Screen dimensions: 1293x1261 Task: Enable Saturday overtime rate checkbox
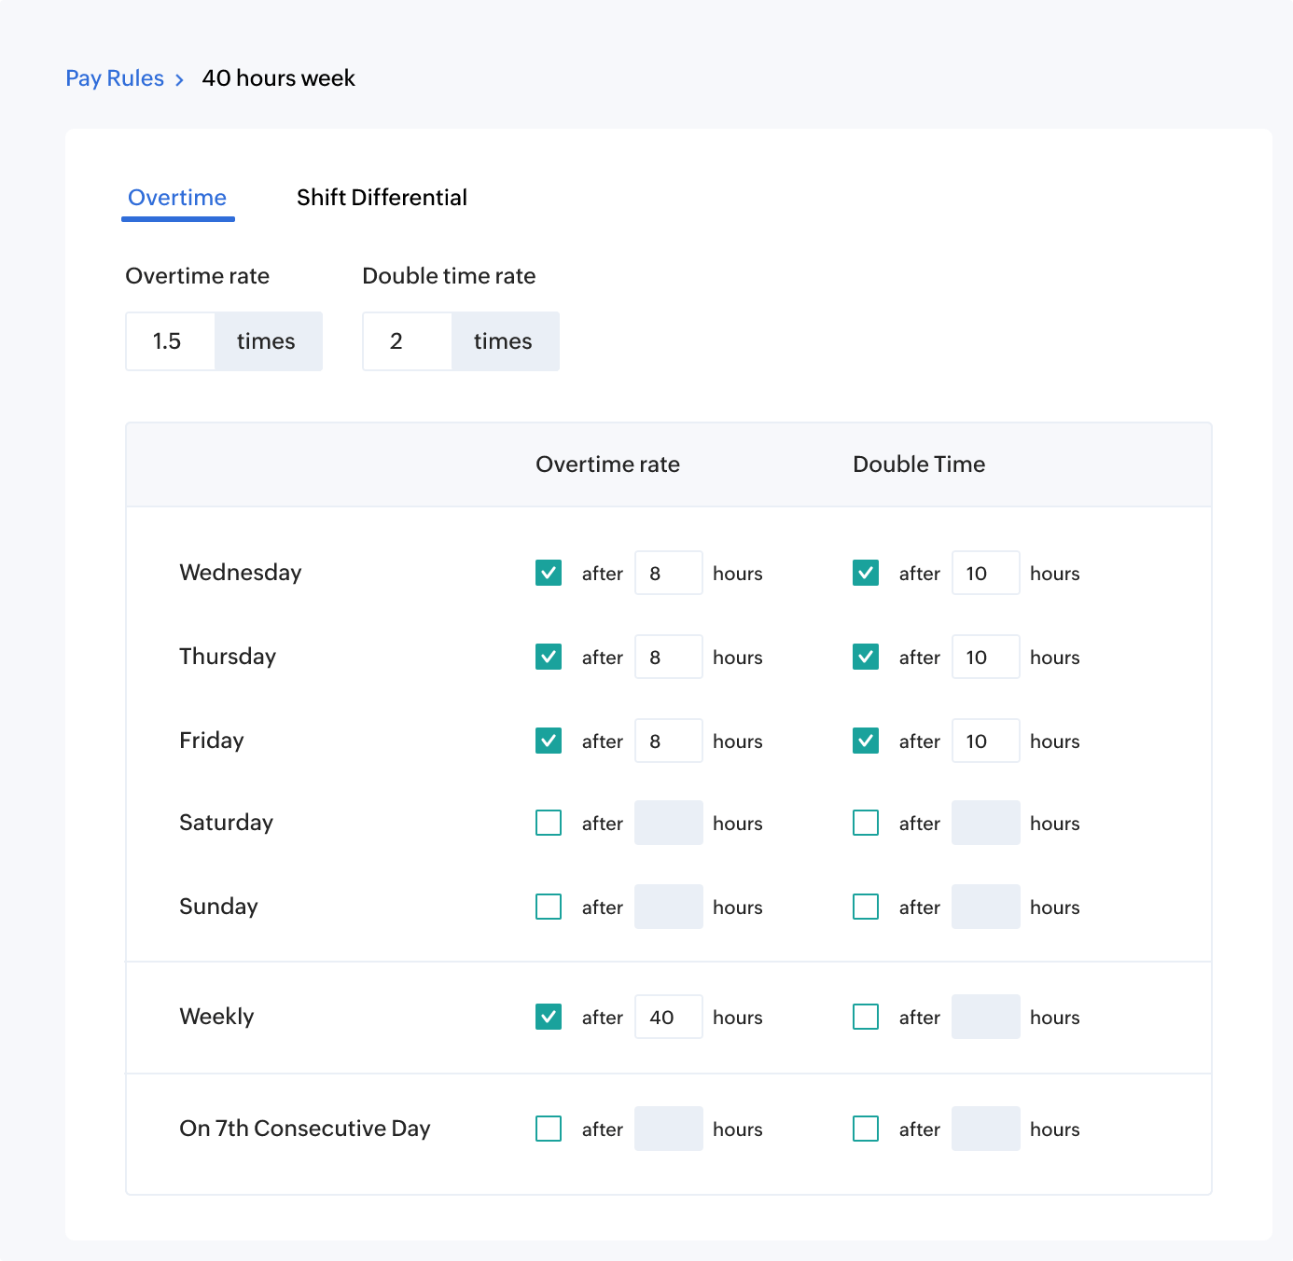point(549,823)
